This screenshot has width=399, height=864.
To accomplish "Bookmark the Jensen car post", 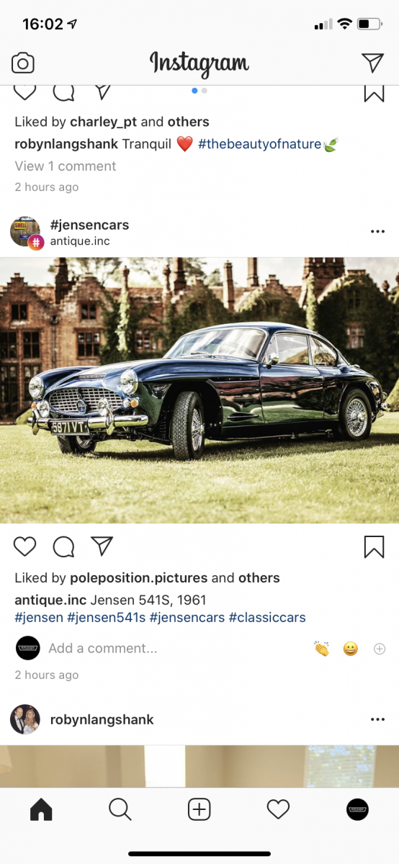I will tap(374, 547).
